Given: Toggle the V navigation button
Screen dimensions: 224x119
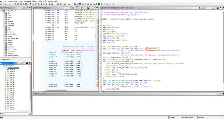Looking at the screenshot, I should coord(49,4).
